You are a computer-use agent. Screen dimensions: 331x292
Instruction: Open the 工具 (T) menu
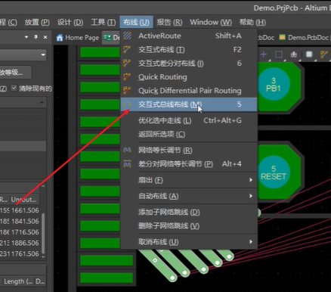point(104,23)
